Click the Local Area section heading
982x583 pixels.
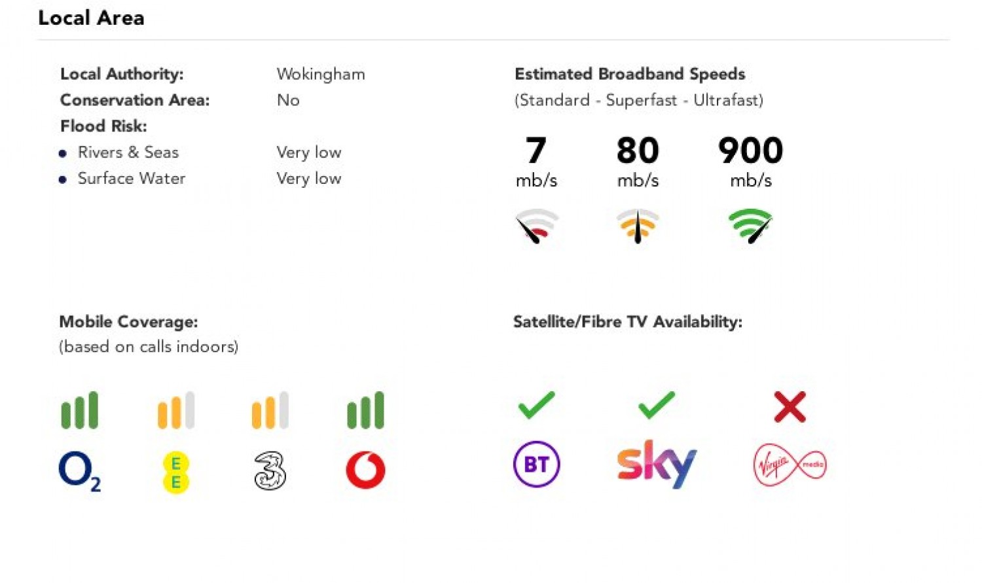pyautogui.click(x=91, y=18)
